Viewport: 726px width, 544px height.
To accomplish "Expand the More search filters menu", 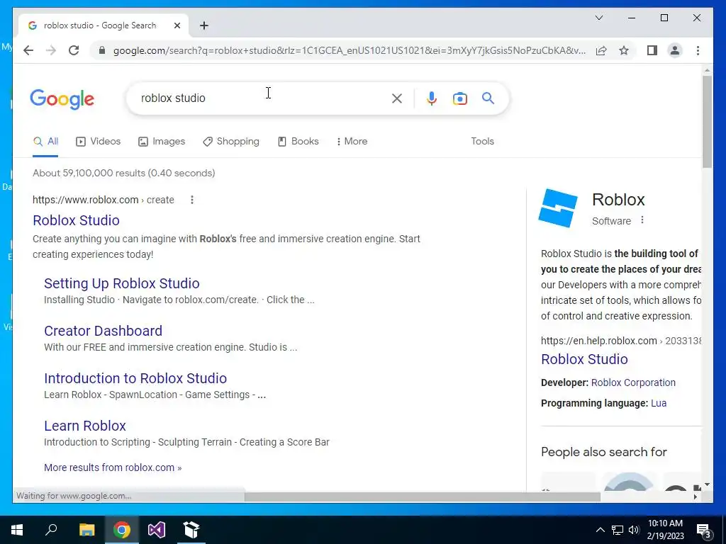I will click(x=352, y=142).
